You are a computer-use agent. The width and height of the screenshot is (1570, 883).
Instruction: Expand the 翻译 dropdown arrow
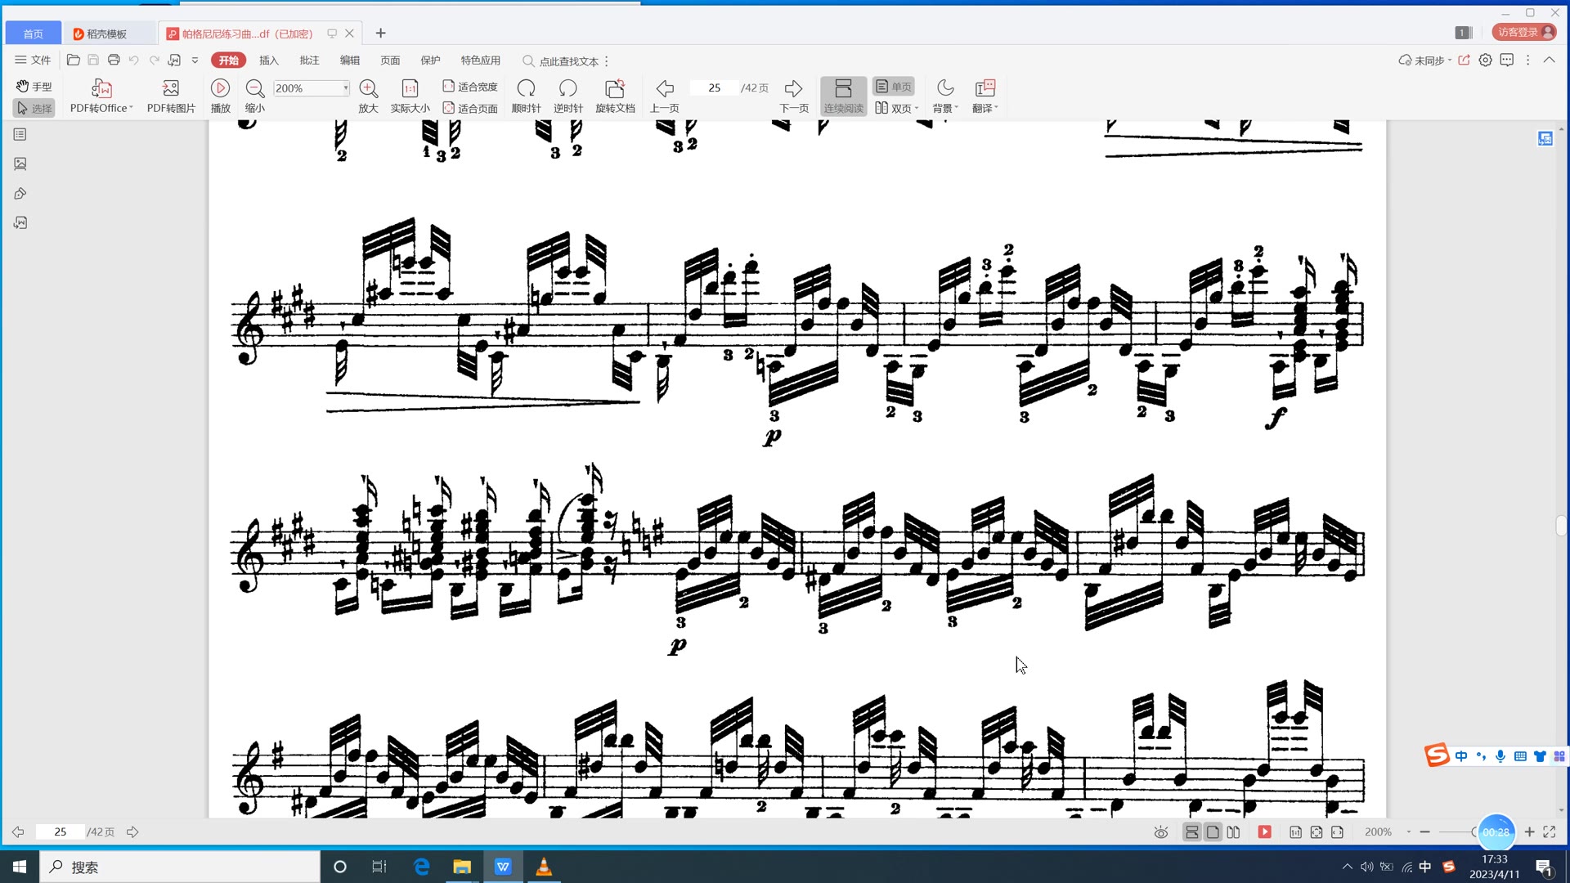[996, 108]
